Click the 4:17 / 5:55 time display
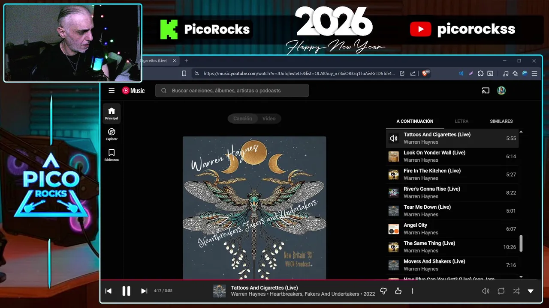This screenshot has height=308, width=549. coord(163,291)
